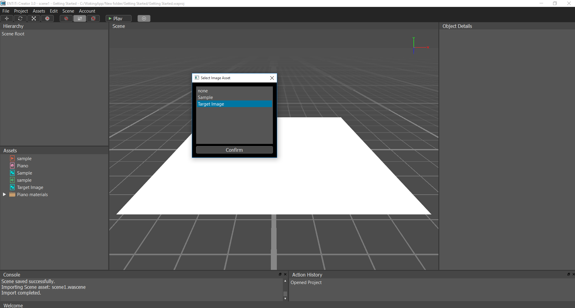The image size is (575, 308).
Task: Click the Select Image Asset dialog icon
Action: (x=197, y=78)
